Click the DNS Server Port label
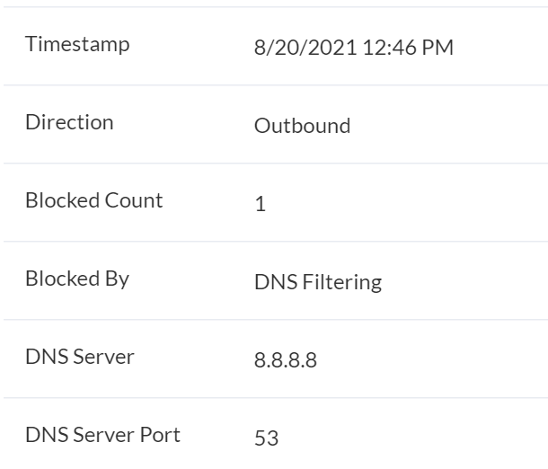The image size is (548, 469). [102, 435]
